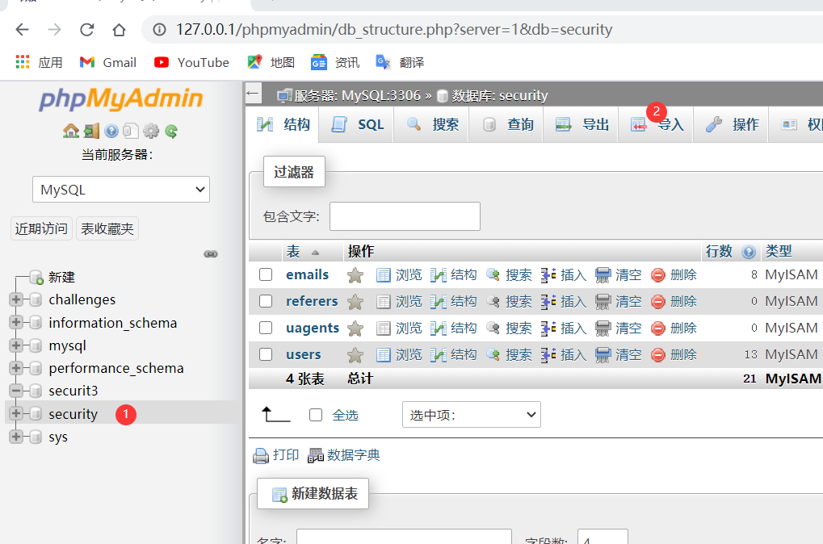This screenshot has width=823, height=544.
Task: Open structure of referers table
Action: pos(454,302)
